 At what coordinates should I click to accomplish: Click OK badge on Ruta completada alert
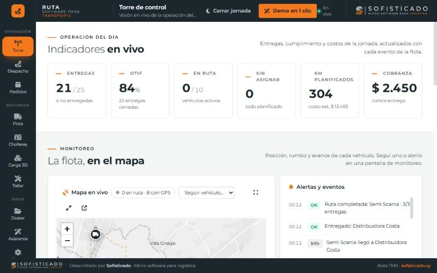click(x=314, y=205)
